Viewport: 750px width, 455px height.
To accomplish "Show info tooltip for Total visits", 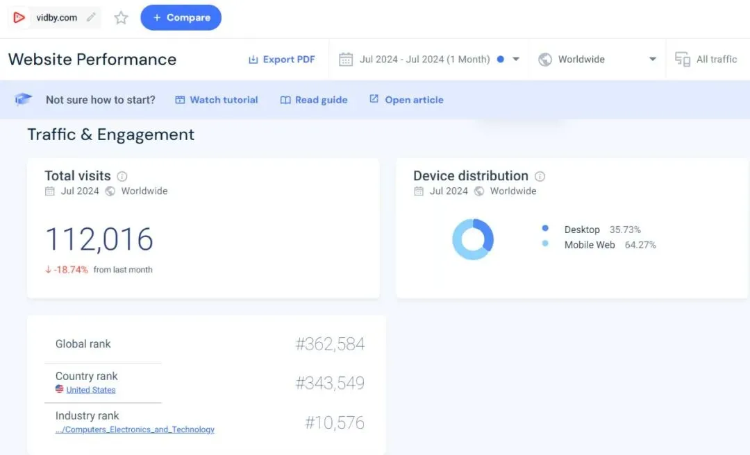I will click(x=122, y=176).
